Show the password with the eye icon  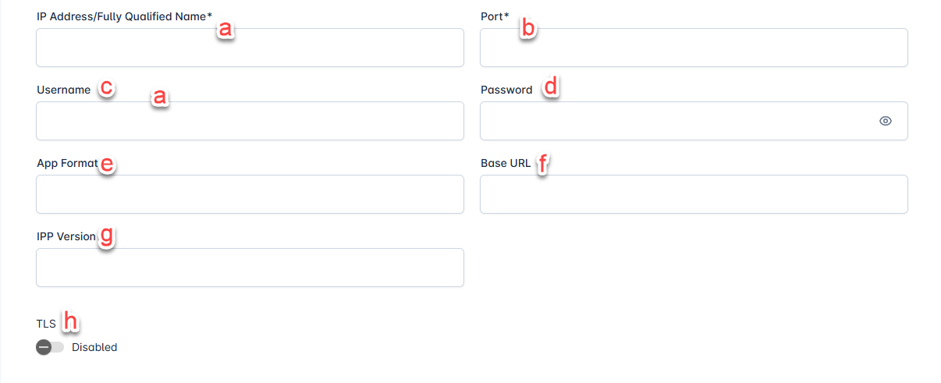coord(885,121)
